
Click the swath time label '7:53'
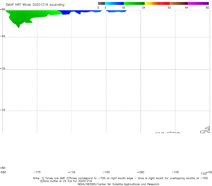tap(203, 174)
